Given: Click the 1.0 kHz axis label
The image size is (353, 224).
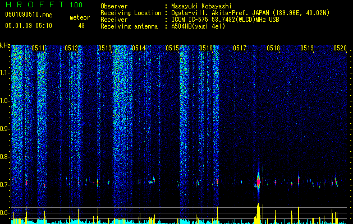Looking at the screenshot, I should [4, 101].
